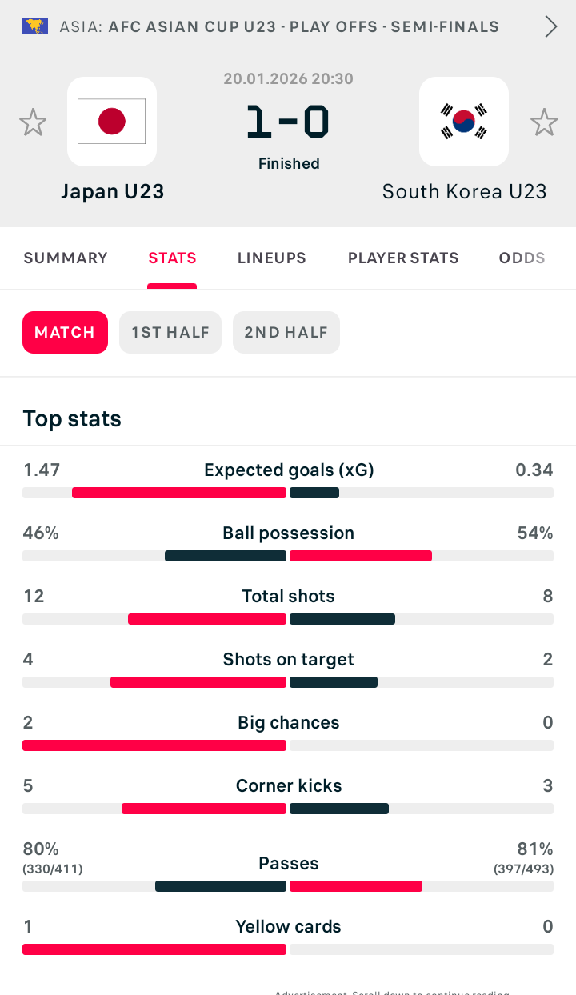
Task: Click the 1-0 final score
Action: pos(288,122)
